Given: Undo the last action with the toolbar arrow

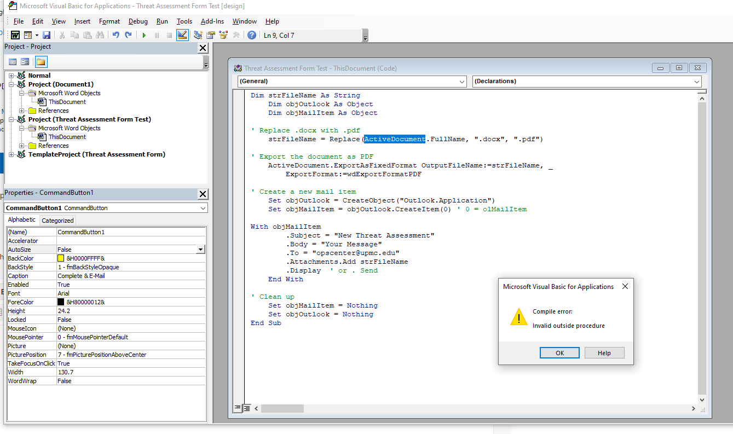Looking at the screenshot, I should click(116, 35).
